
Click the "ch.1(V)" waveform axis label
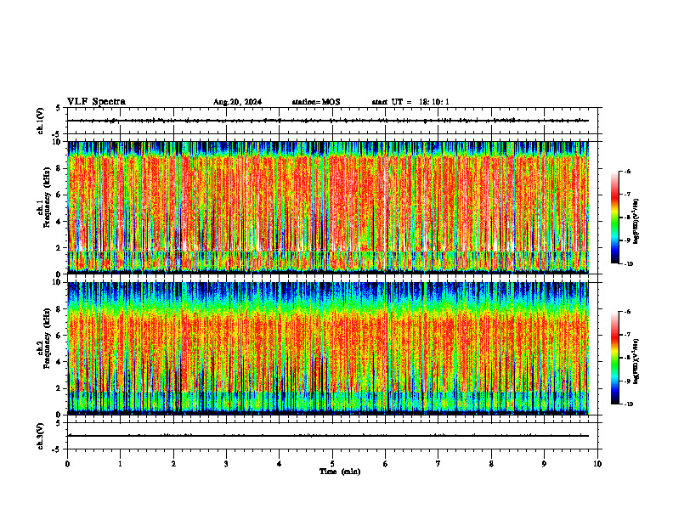[x=41, y=121]
